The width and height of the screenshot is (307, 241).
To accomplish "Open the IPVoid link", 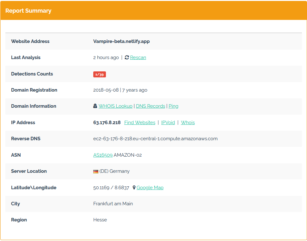I will click(x=168, y=123).
